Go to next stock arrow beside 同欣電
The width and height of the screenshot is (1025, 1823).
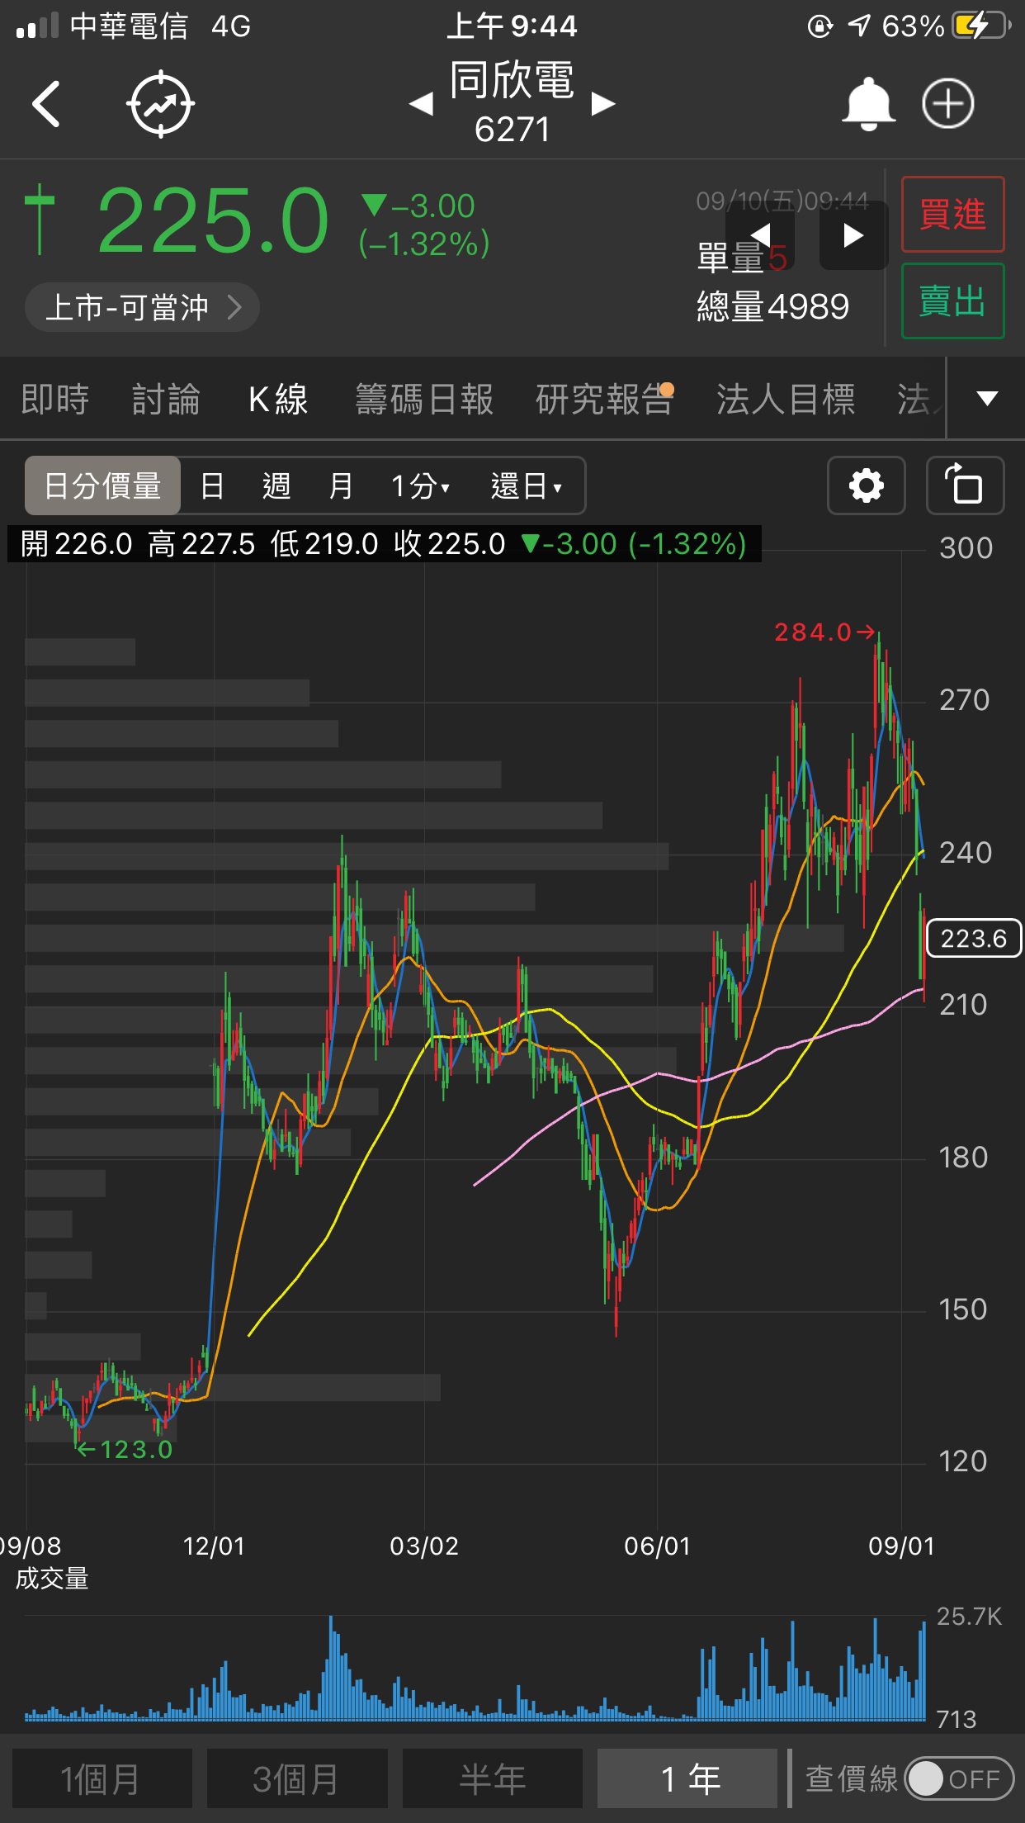coord(603,104)
